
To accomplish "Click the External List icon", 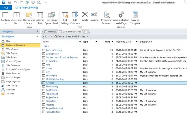I will click(x=40, y=18).
